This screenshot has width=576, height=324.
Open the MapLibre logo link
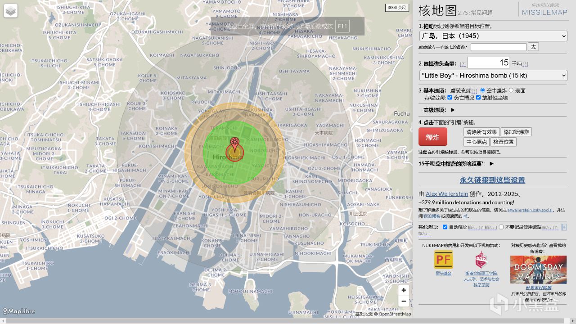(19, 311)
